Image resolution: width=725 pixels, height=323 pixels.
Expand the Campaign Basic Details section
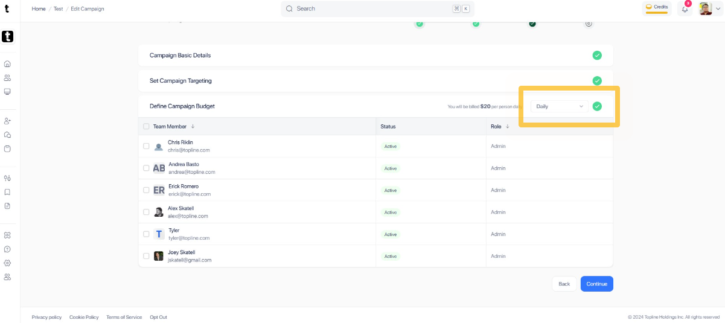[375, 56]
